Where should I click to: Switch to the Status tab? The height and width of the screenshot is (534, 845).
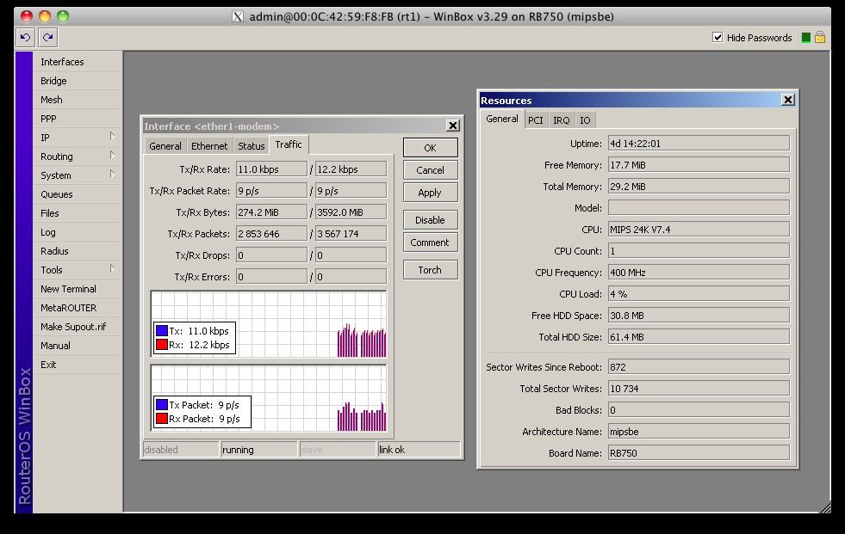point(252,145)
